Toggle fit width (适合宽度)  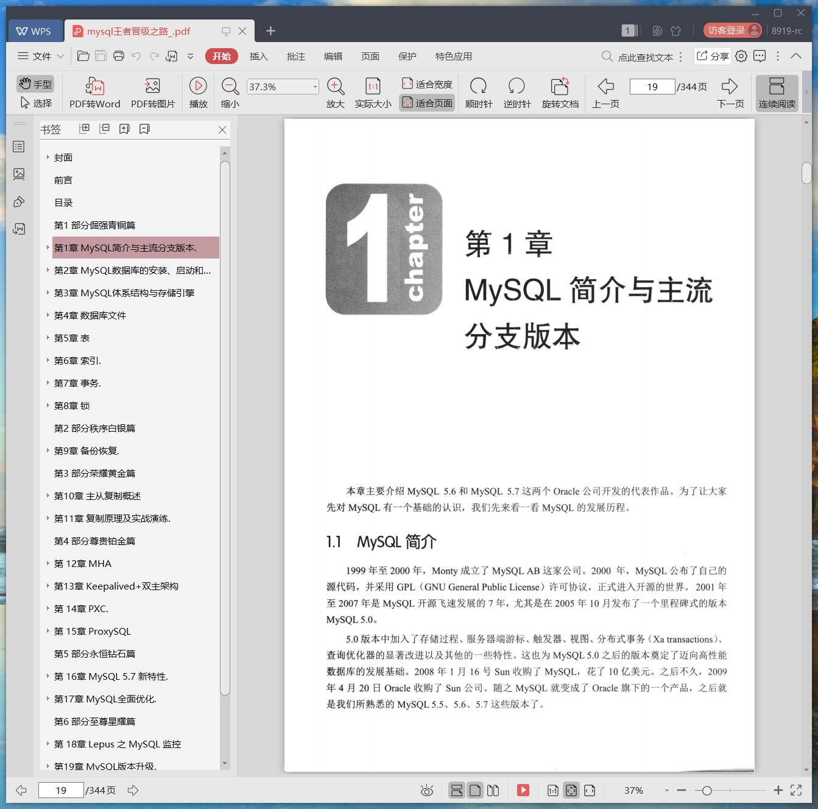[427, 84]
